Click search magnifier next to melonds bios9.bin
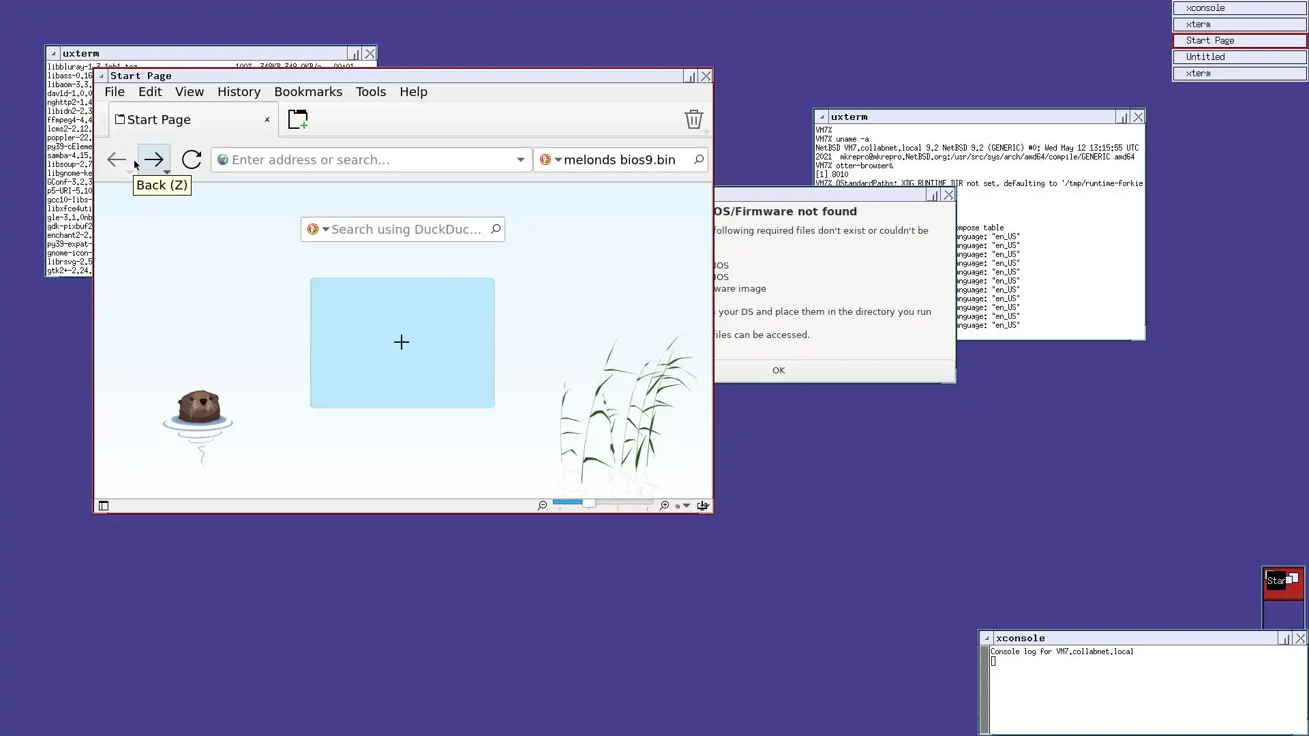The width and height of the screenshot is (1309, 736). (699, 159)
